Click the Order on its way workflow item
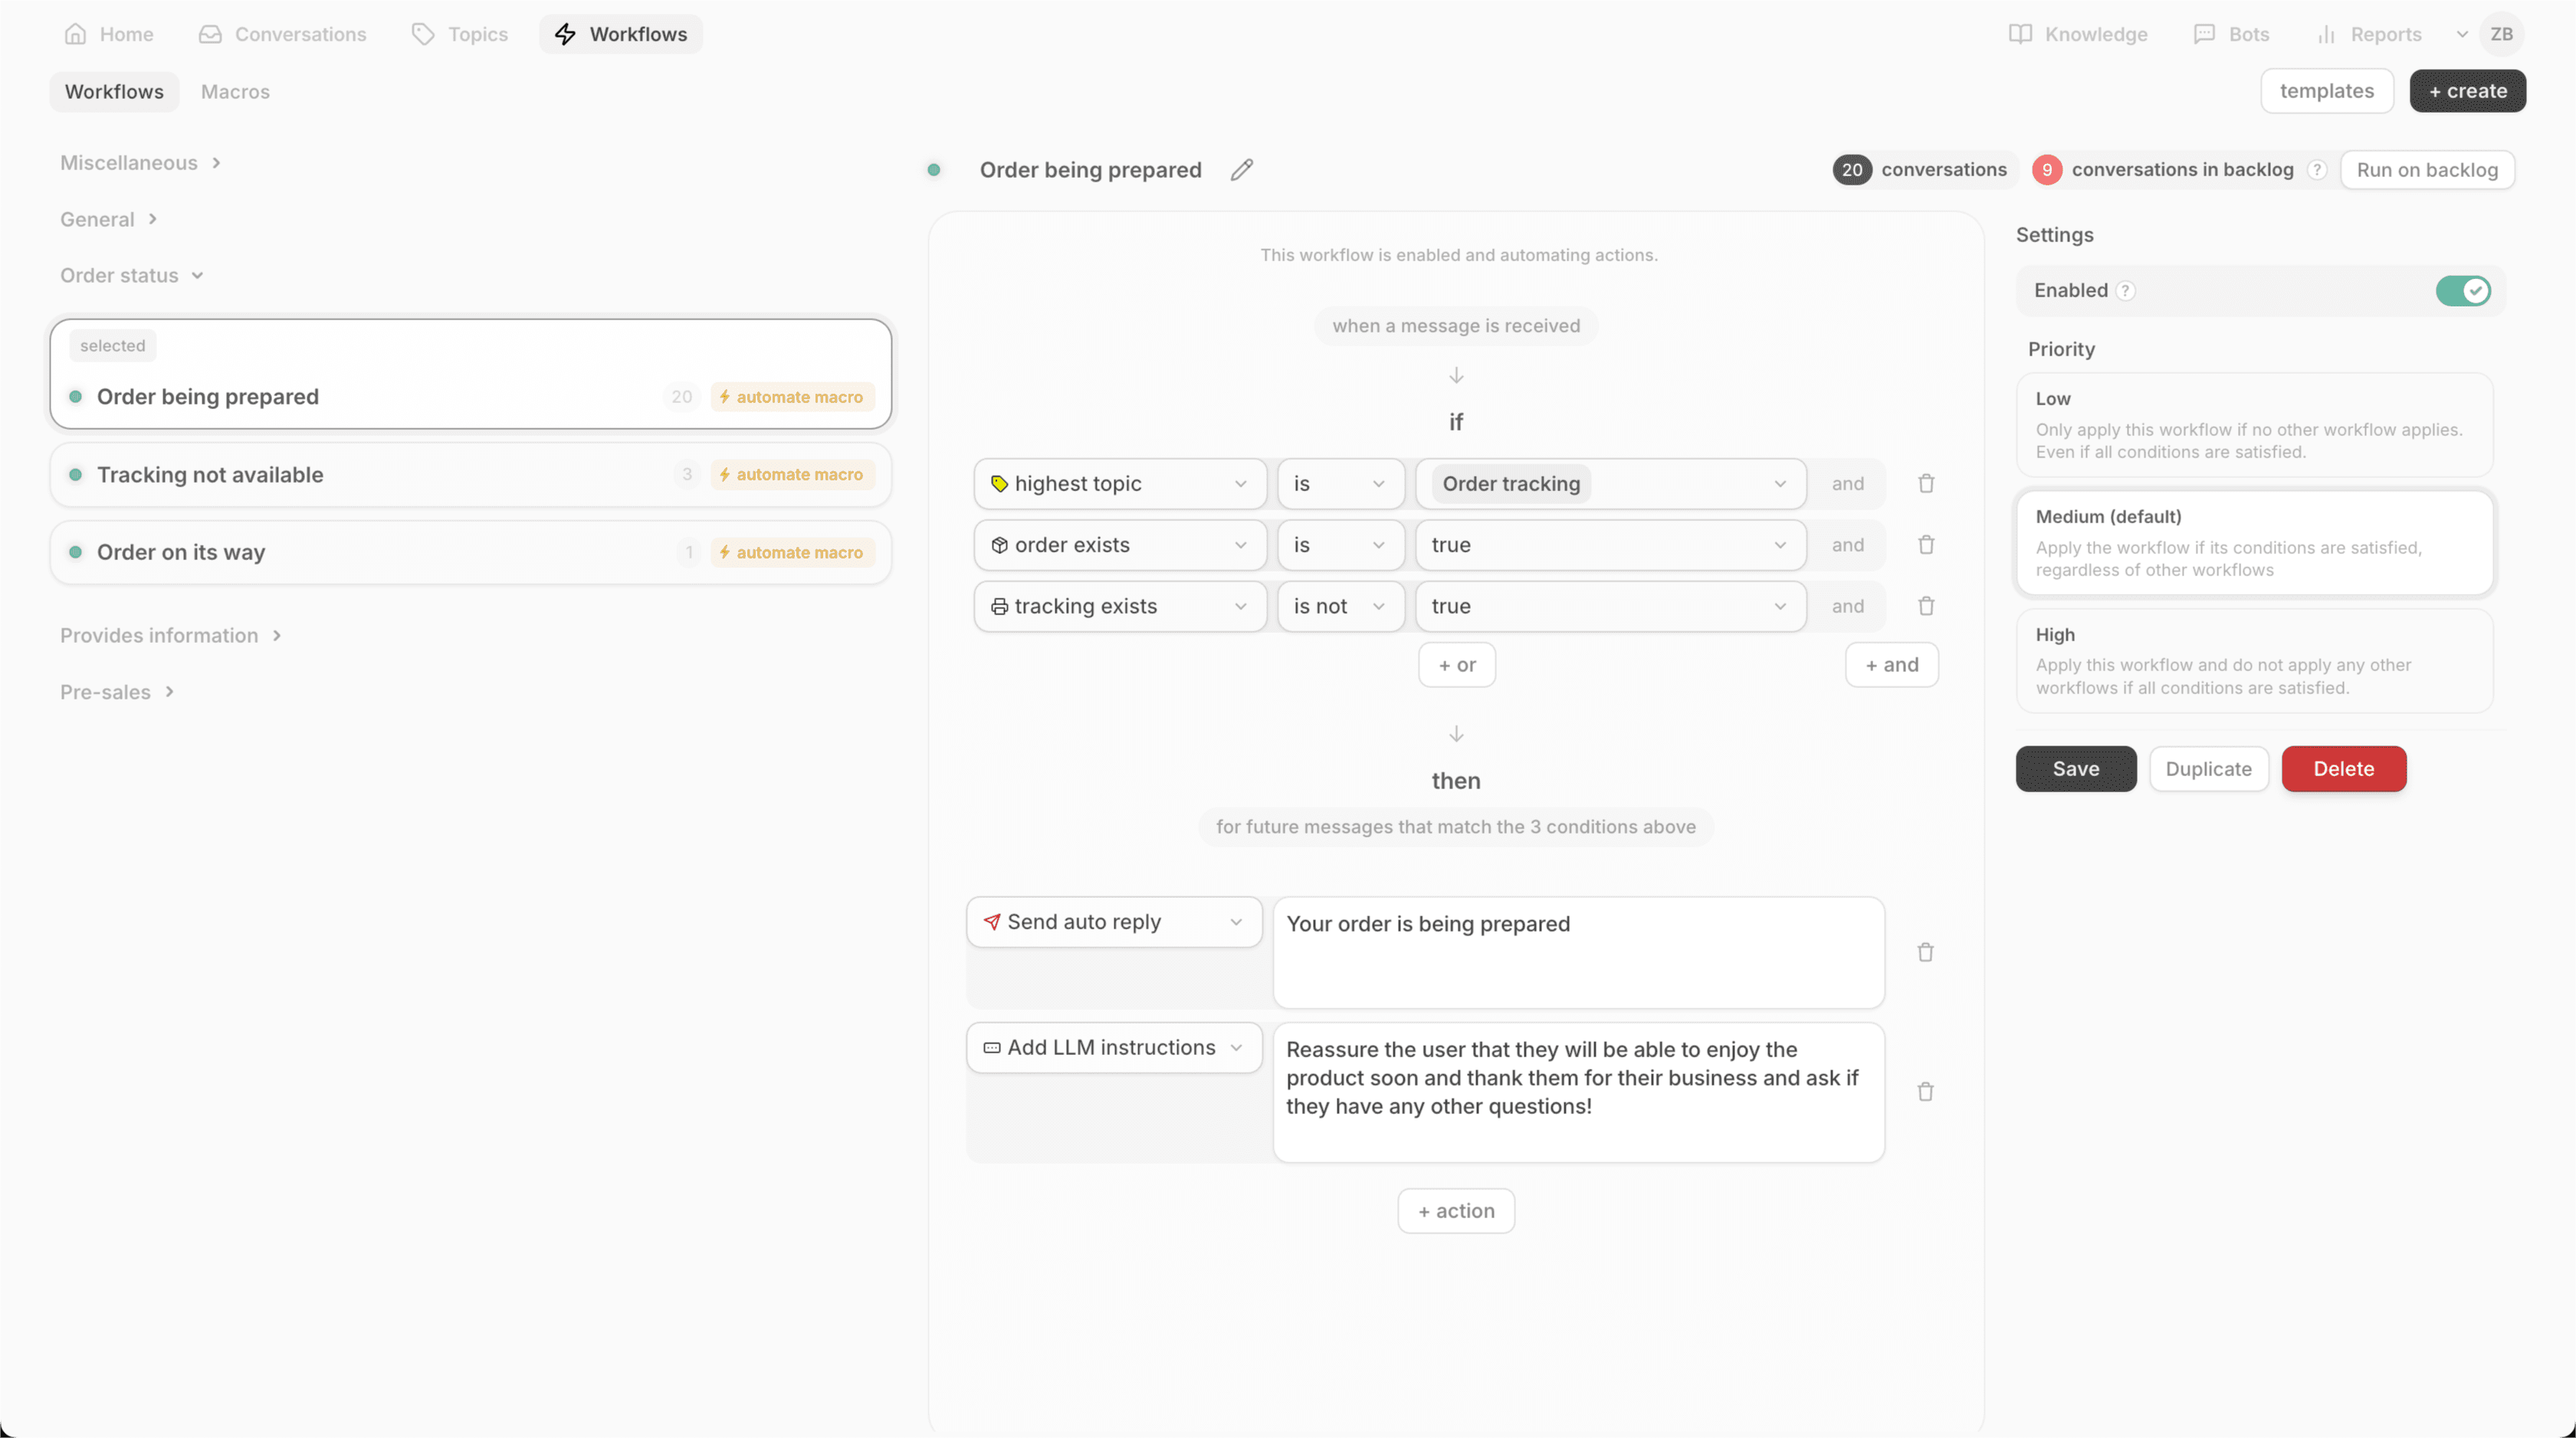 click(x=180, y=552)
